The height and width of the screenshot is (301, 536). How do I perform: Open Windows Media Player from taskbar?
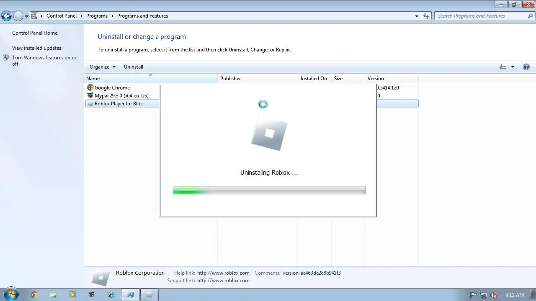click(72, 295)
